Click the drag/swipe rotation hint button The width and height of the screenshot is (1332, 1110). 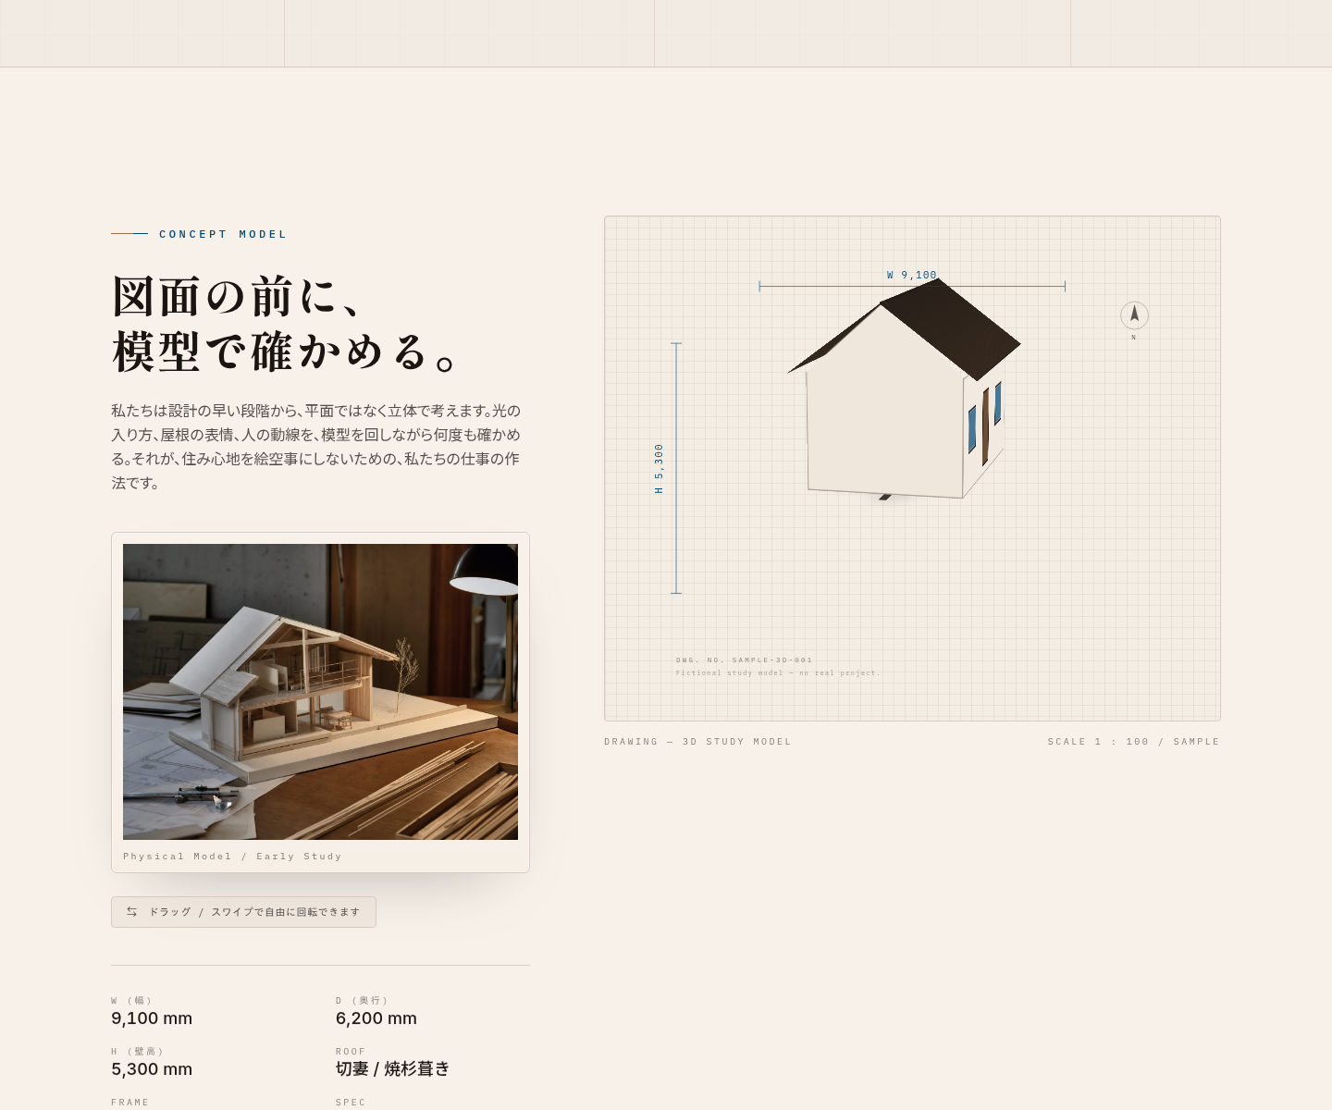click(243, 911)
